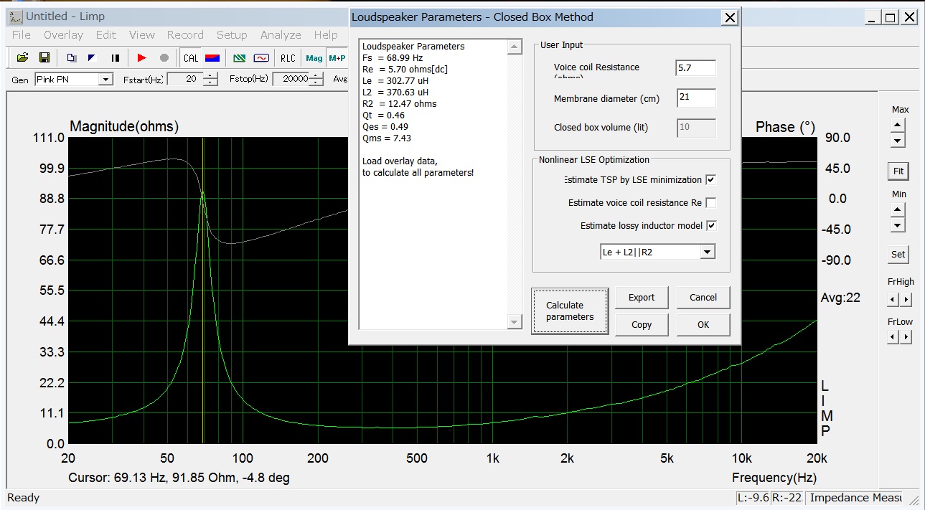Close the Loudspeaker Parameters dialog
925x510 pixels.
point(730,18)
